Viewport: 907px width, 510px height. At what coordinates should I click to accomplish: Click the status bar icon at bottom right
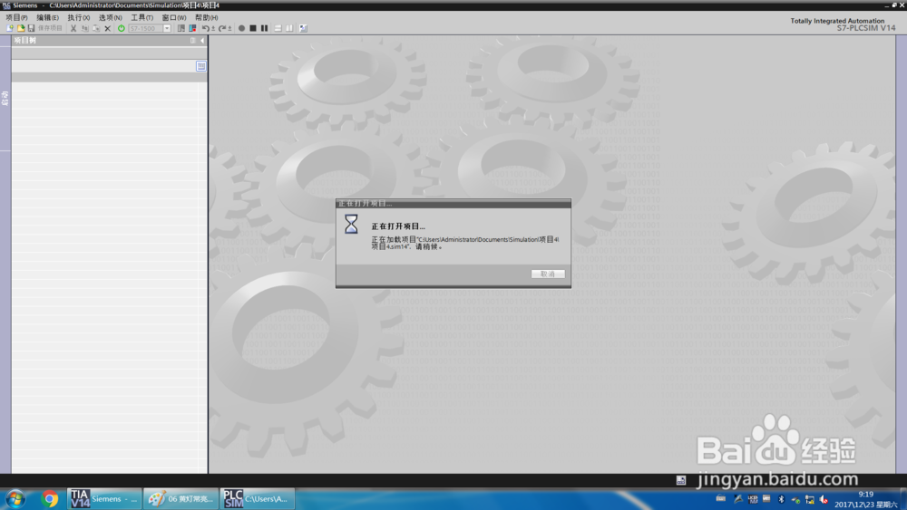click(681, 480)
